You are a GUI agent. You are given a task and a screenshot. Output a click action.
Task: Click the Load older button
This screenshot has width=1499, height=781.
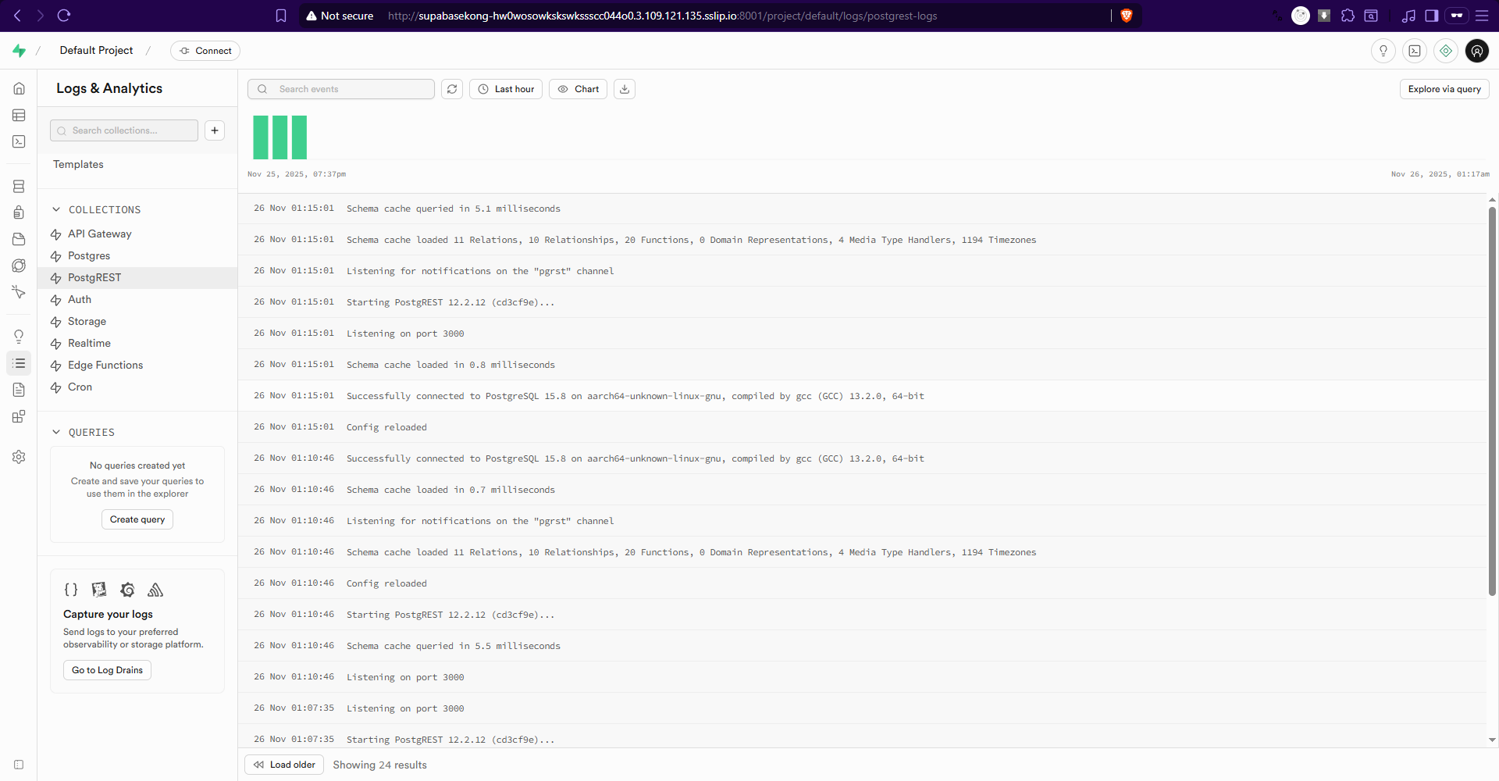coord(284,765)
